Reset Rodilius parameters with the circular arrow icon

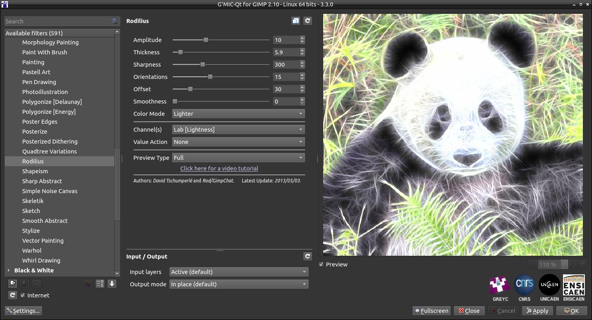coord(308,21)
